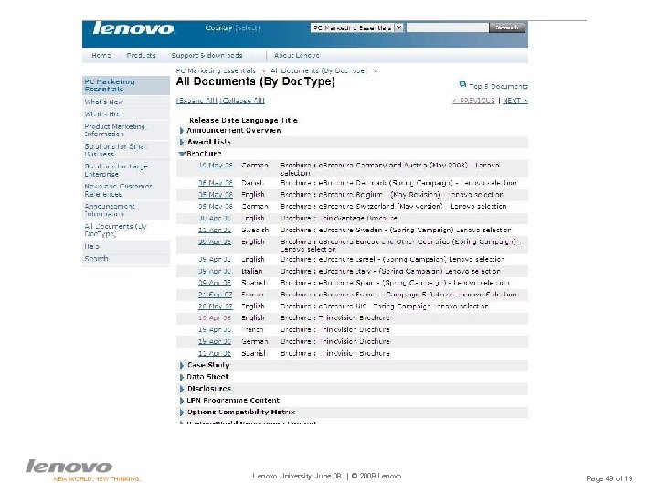Viewport: 658px width, 494px height.
Task: Open the Country select link
Action: 232,27
